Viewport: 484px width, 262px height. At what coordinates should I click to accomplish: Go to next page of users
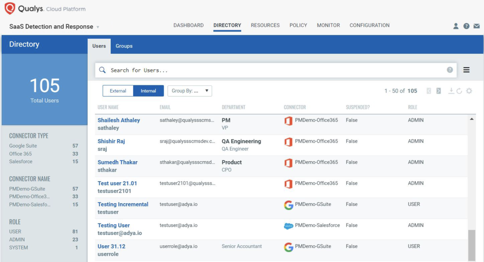click(x=438, y=91)
